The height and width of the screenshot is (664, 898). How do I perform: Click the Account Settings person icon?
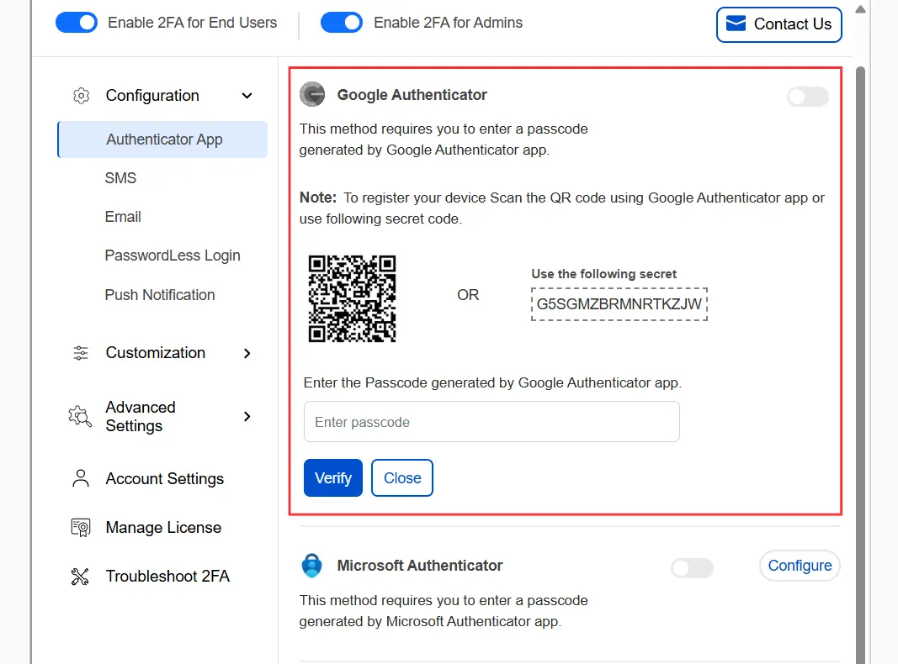tap(81, 479)
